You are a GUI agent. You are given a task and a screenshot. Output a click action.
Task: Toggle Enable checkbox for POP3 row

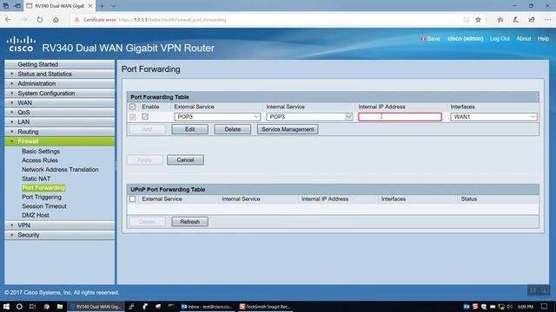(145, 116)
